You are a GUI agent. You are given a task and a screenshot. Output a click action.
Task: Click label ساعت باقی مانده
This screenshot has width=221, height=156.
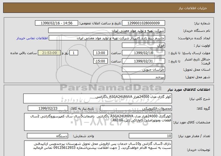[24, 53]
